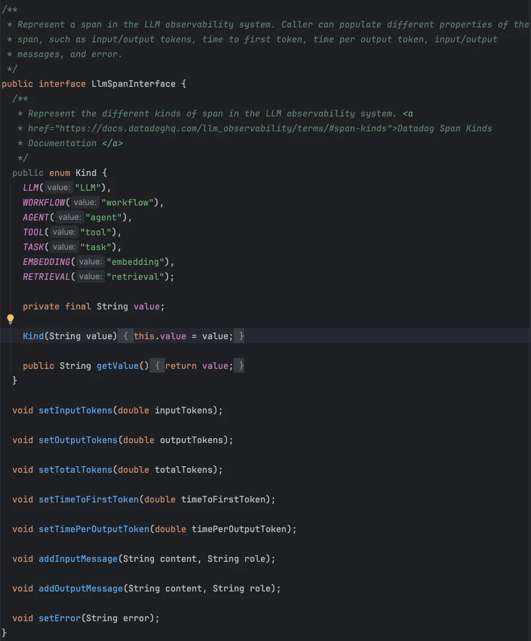This screenshot has height=641, width=531.
Task: Click the setInputTokens method name
Action: point(75,411)
